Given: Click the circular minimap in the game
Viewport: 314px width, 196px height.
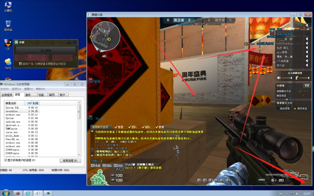Looking at the screenshot, I should click(105, 36).
